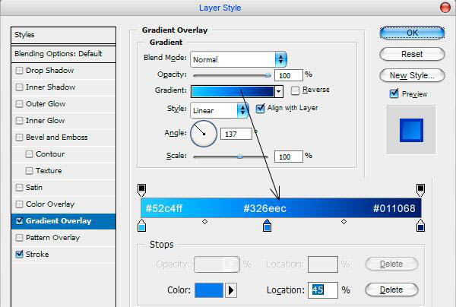Open the Styles section in sidebar
The image size is (456, 307).
coord(63,35)
